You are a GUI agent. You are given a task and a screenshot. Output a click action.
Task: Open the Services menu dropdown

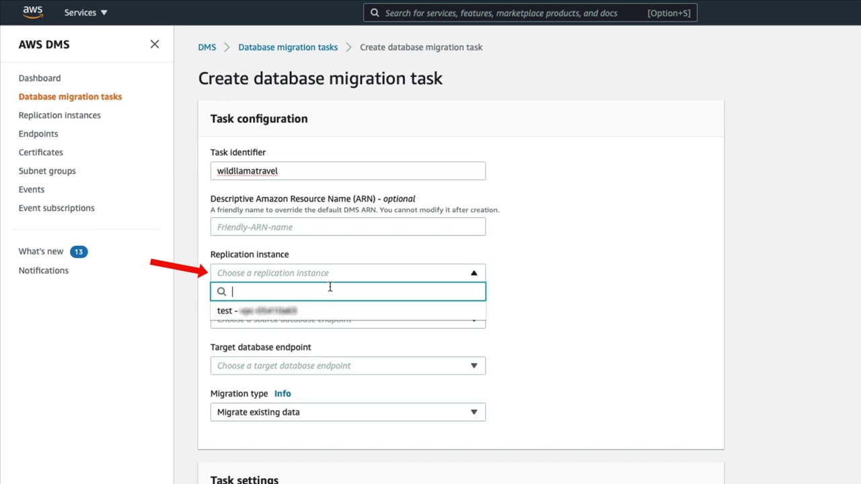(85, 13)
